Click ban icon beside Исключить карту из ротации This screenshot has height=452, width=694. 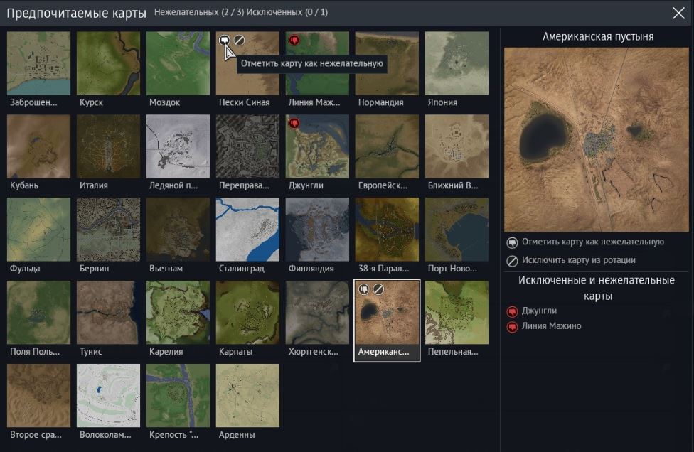[x=512, y=260]
